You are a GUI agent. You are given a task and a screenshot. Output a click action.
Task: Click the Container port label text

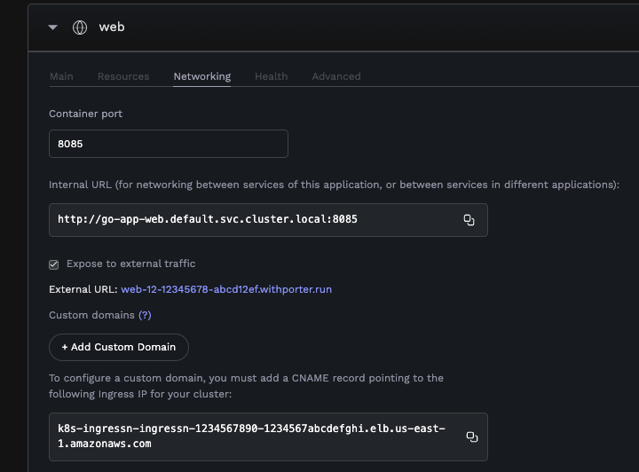point(86,114)
